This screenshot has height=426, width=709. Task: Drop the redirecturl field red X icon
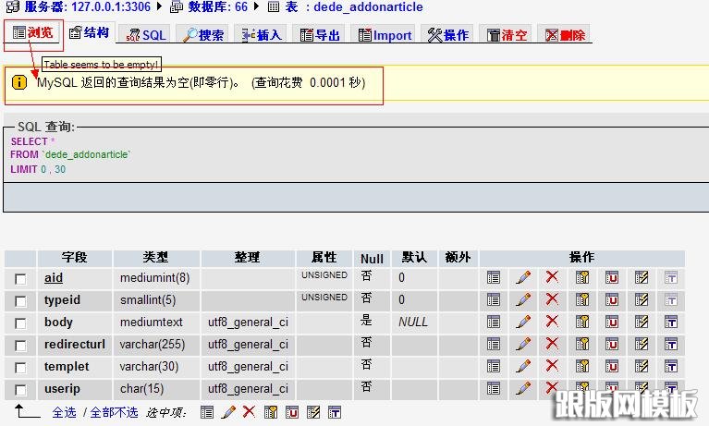coord(552,343)
